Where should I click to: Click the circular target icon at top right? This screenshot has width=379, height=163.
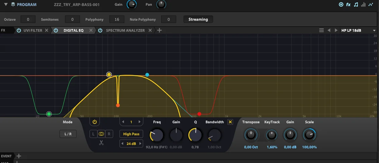point(341,4)
